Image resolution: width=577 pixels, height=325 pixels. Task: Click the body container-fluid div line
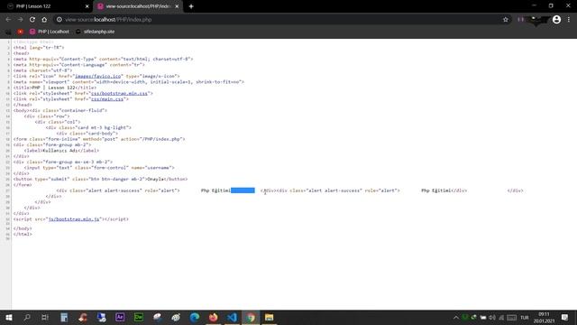(x=60, y=110)
